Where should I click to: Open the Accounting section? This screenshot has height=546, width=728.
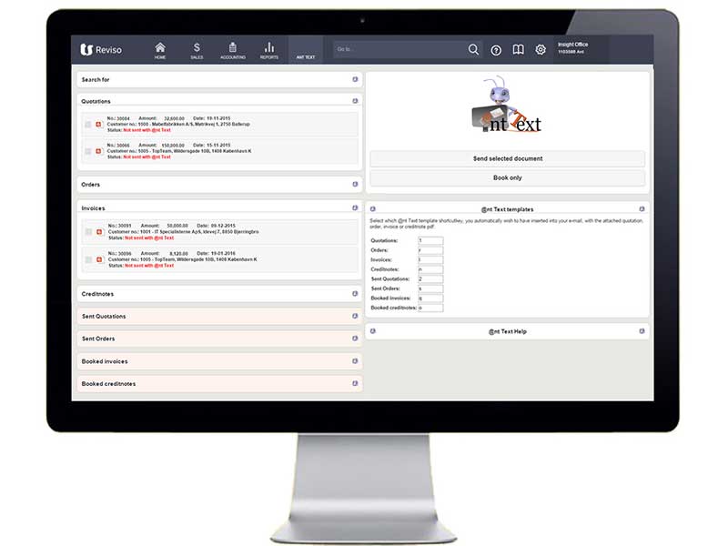point(233,50)
